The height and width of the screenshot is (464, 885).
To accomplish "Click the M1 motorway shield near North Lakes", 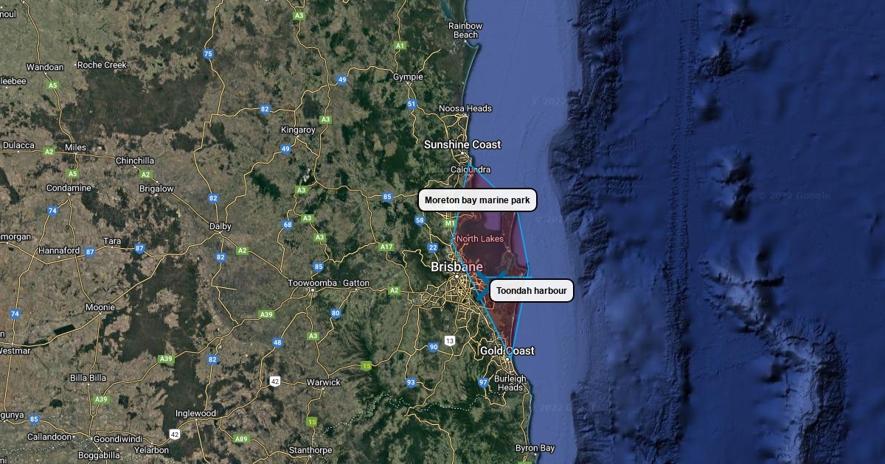I will 450,223.
